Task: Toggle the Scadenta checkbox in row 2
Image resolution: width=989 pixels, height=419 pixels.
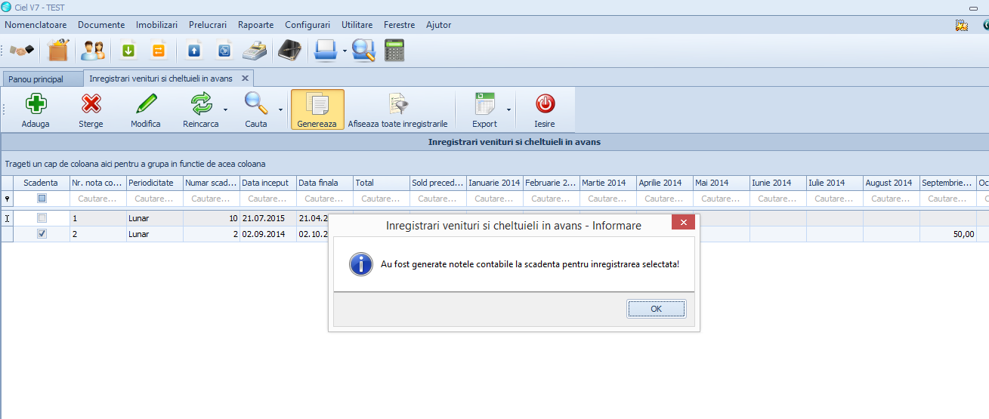Action: (42, 234)
